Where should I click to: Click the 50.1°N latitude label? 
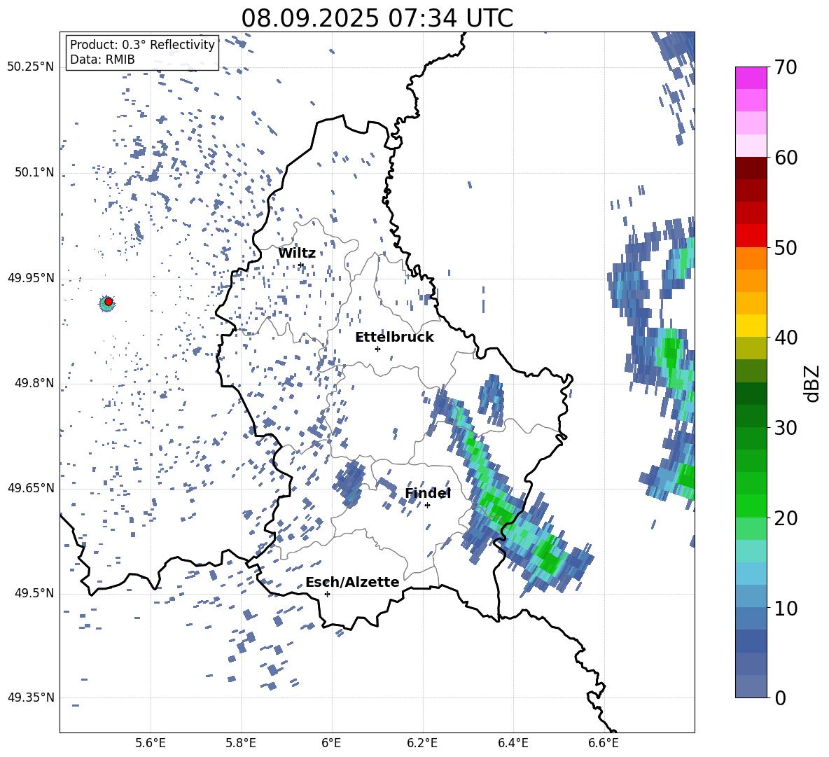[34, 172]
